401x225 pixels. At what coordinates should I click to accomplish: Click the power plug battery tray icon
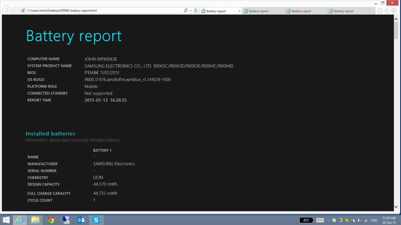tap(353, 220)
